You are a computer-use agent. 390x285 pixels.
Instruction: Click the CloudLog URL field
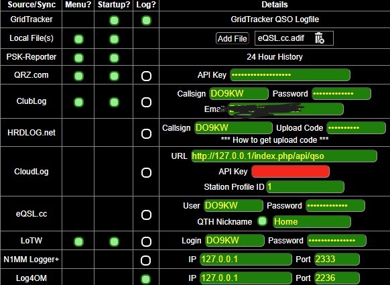(x=284, y=156)
